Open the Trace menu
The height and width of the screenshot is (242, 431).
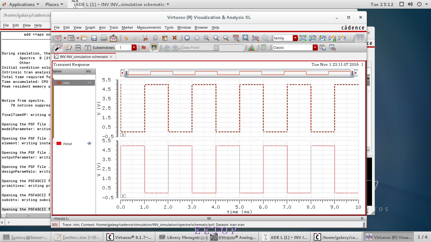[x=114, y=27]
